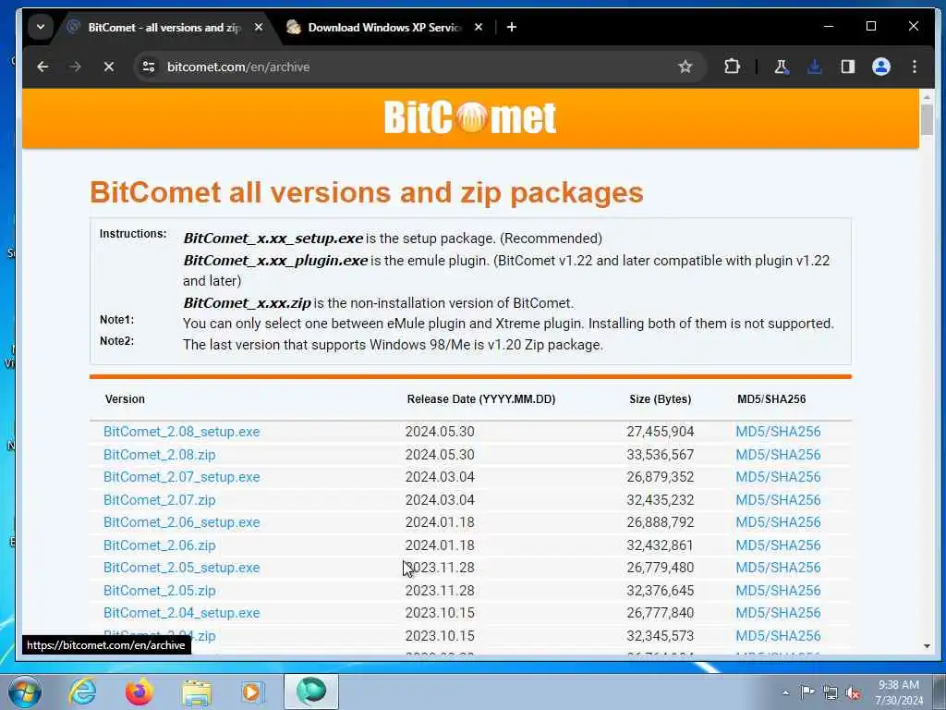Click the Size (Bytes) column header
Screen dimensions: 946x710
660,399
